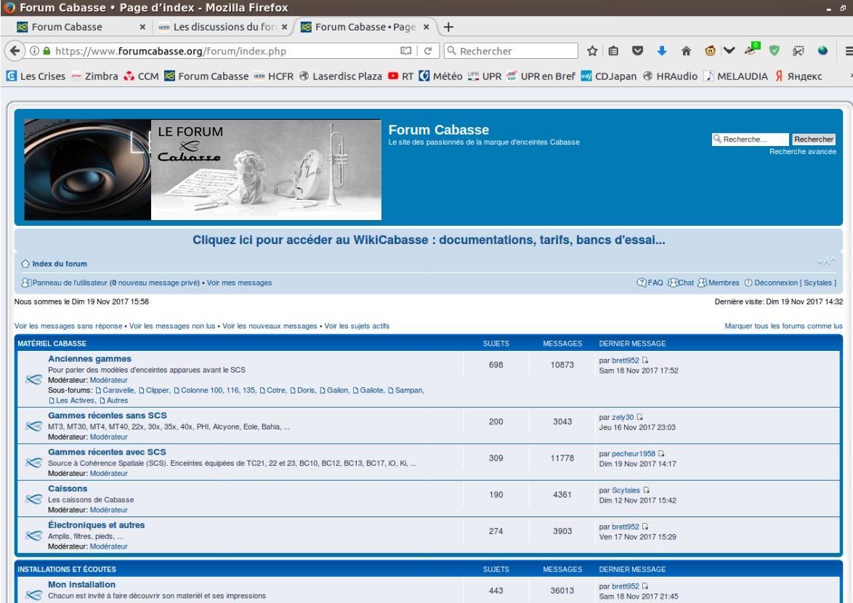Open the Chat link
The image size is (853, 603).
click(x=681, y=283)
